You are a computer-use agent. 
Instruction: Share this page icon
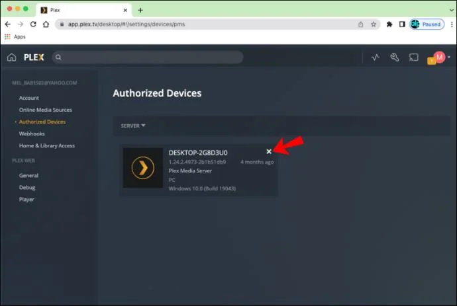click(360, 24)
